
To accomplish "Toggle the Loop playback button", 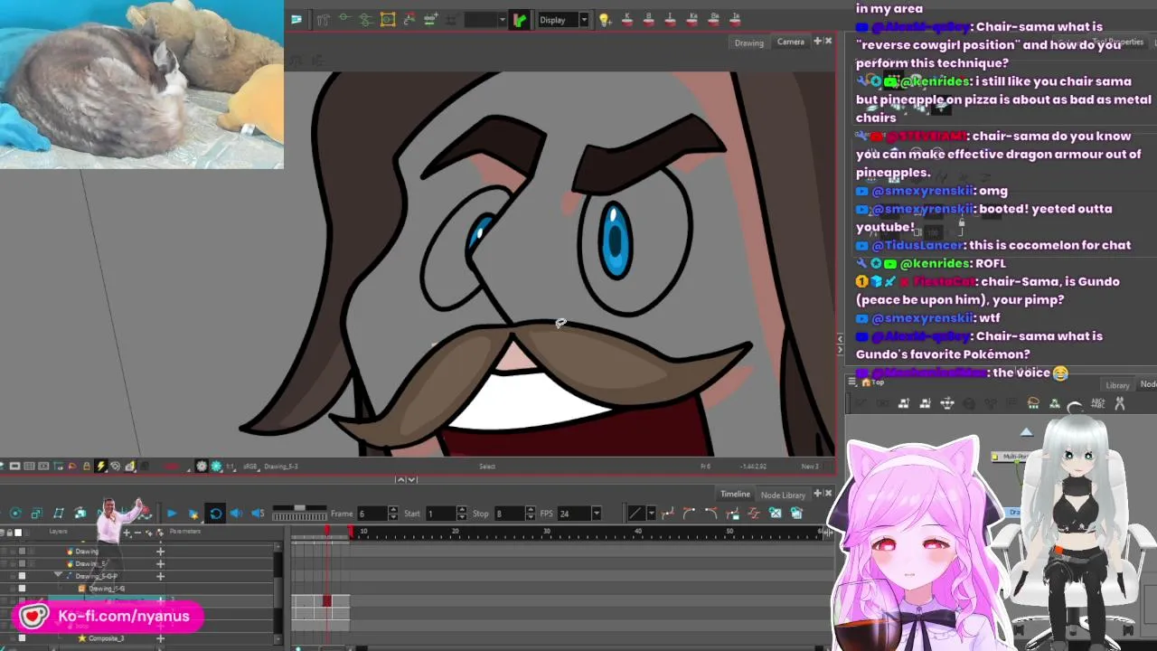I will coord(215,514).
